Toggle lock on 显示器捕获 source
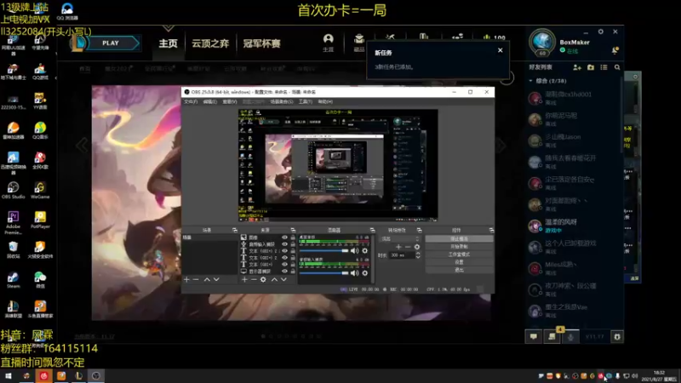The width and height of the screenshot is (681, 383). pos(293,271)
